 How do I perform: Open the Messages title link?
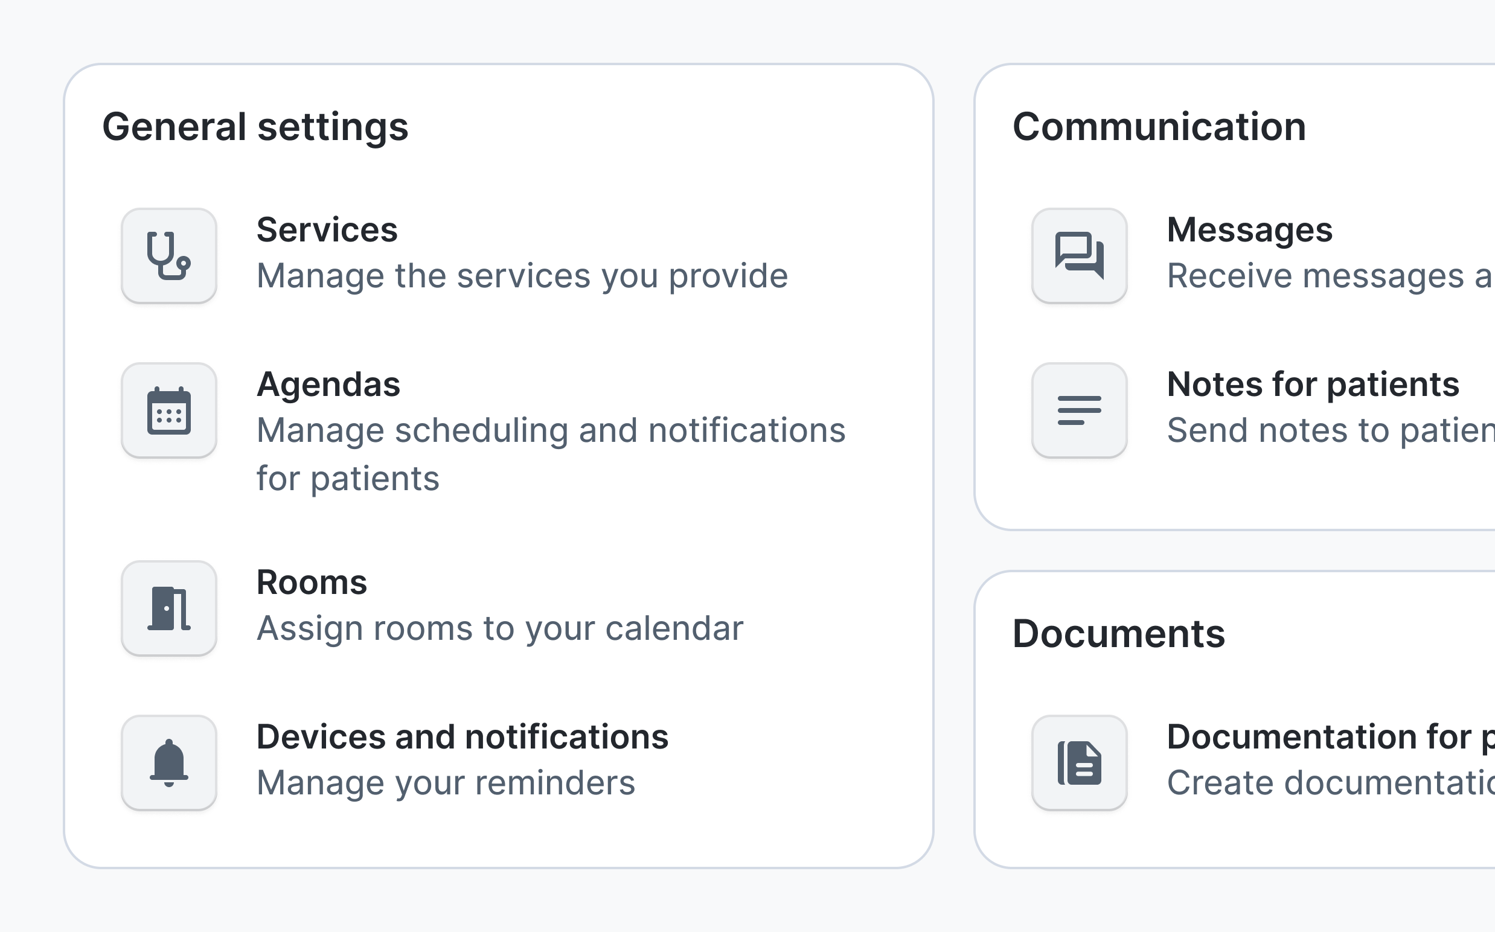pos(1250,230)
